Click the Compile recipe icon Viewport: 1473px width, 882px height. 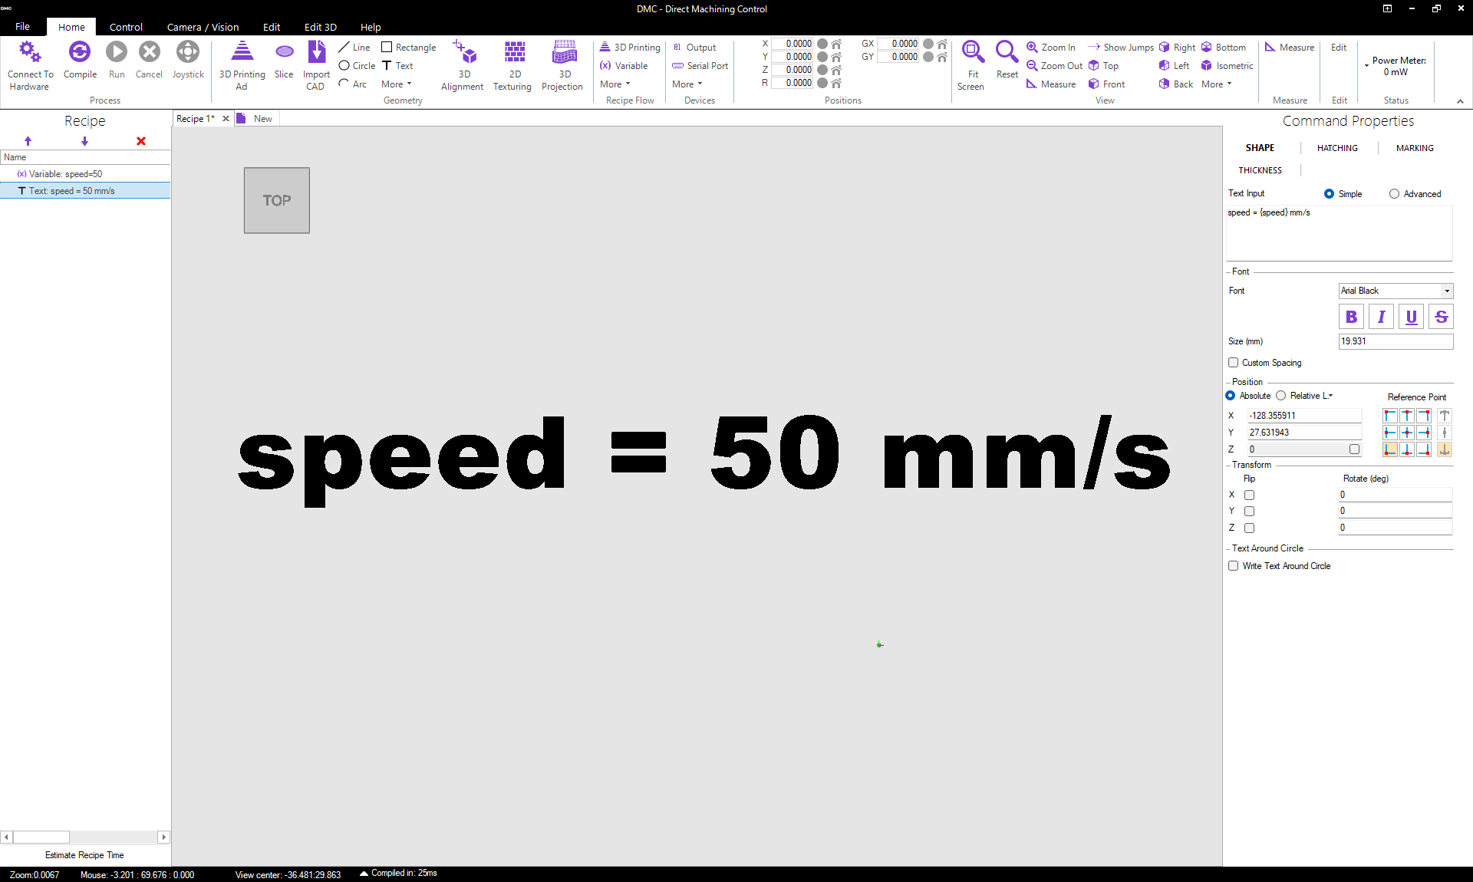pos(80,53)
